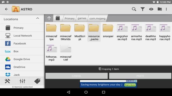Open Facebook location

(x=22, y=43)
